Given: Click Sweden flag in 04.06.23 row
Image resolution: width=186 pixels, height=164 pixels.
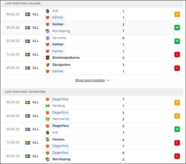Looking at the screenshot, I should click(28, 14).
